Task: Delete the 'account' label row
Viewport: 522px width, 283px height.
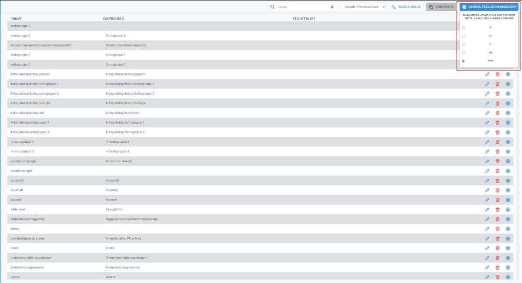Action: [x=497, y=200]
